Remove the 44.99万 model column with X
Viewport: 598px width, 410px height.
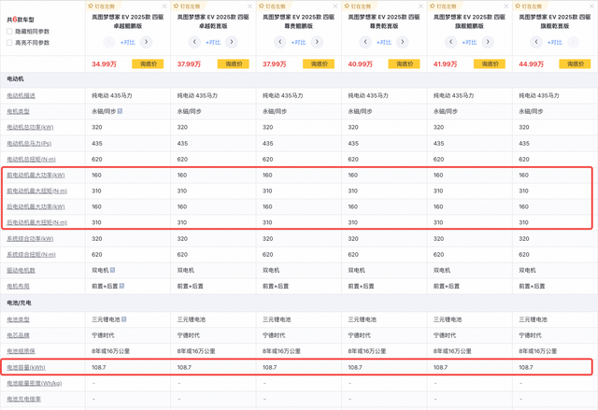coord(591,7)
